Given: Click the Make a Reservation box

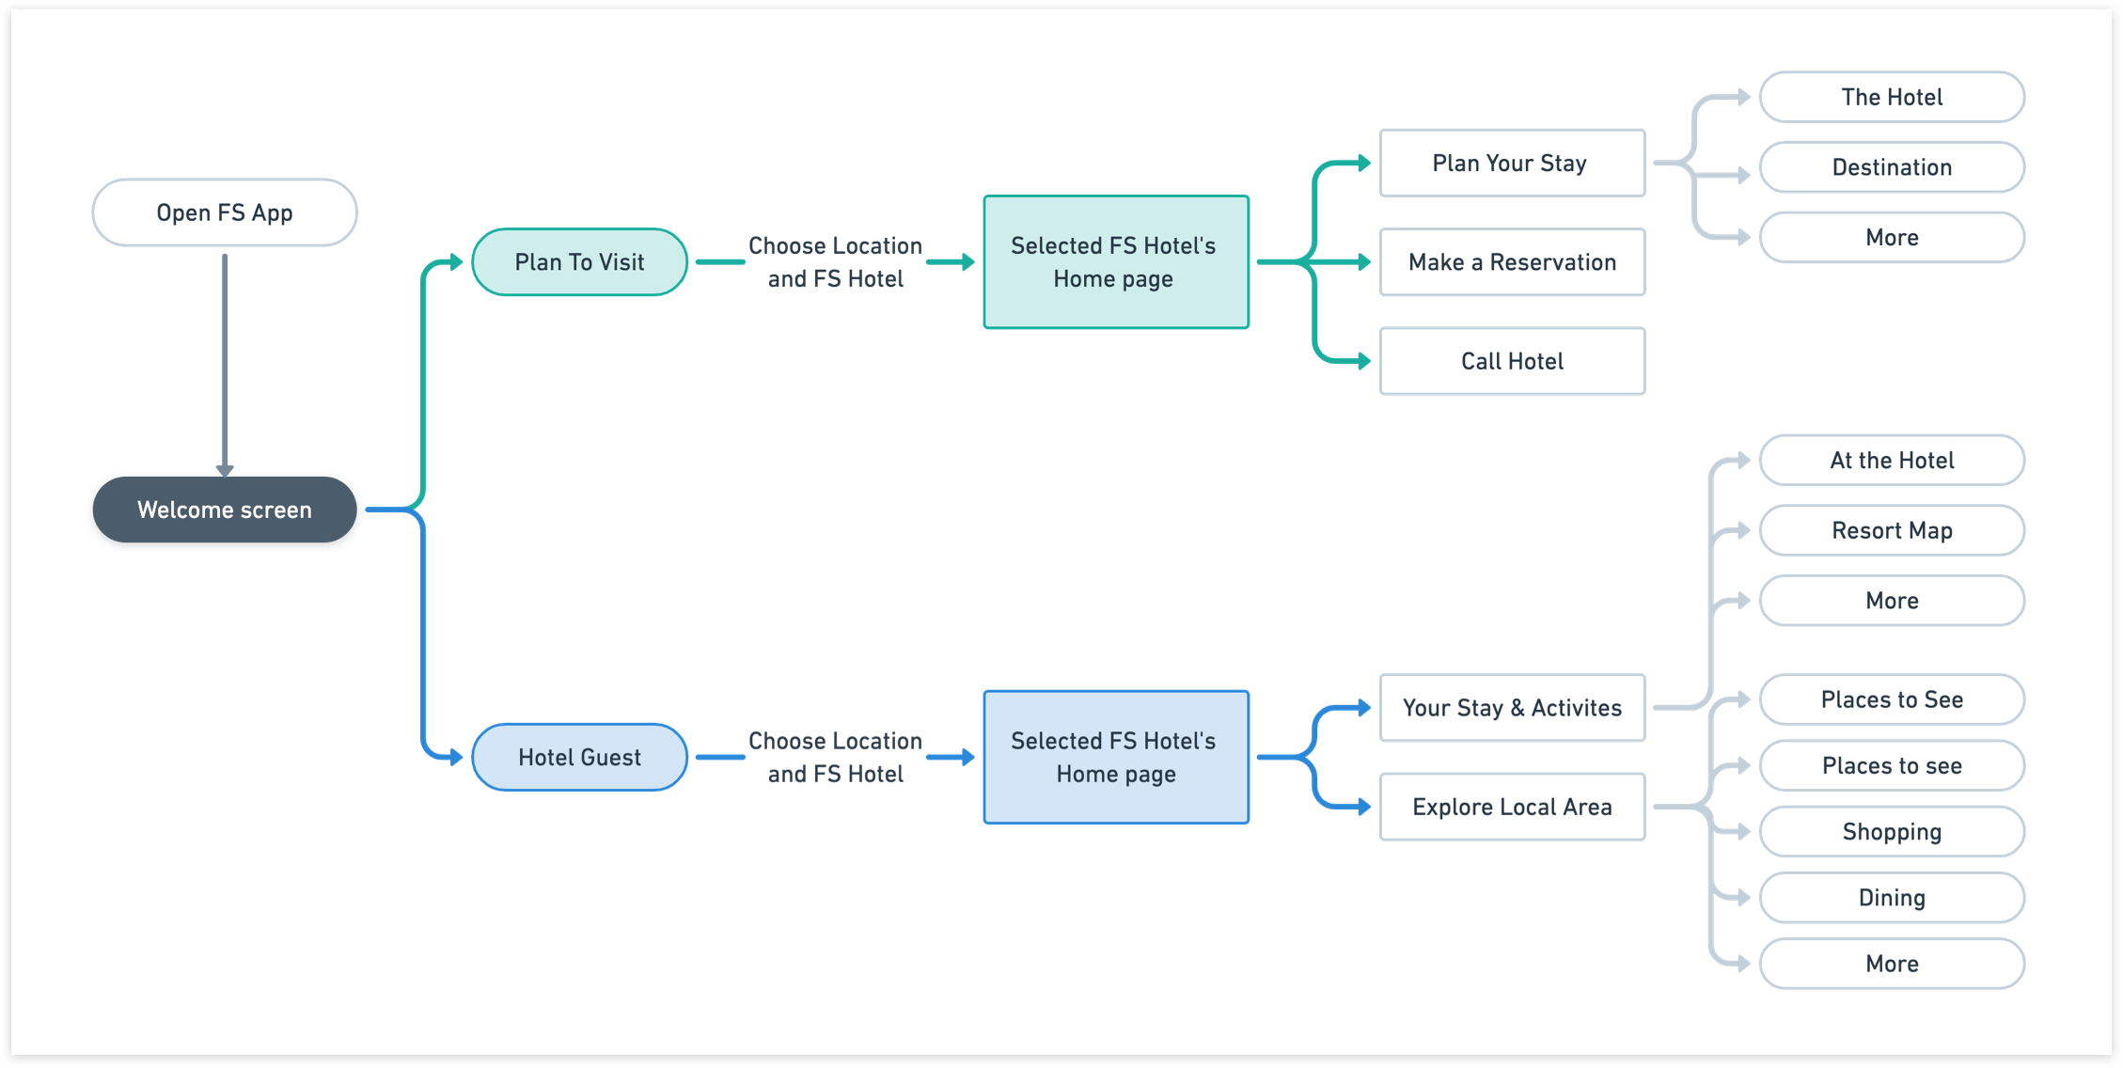Looking at the screenshot, I should (1511, 262).
